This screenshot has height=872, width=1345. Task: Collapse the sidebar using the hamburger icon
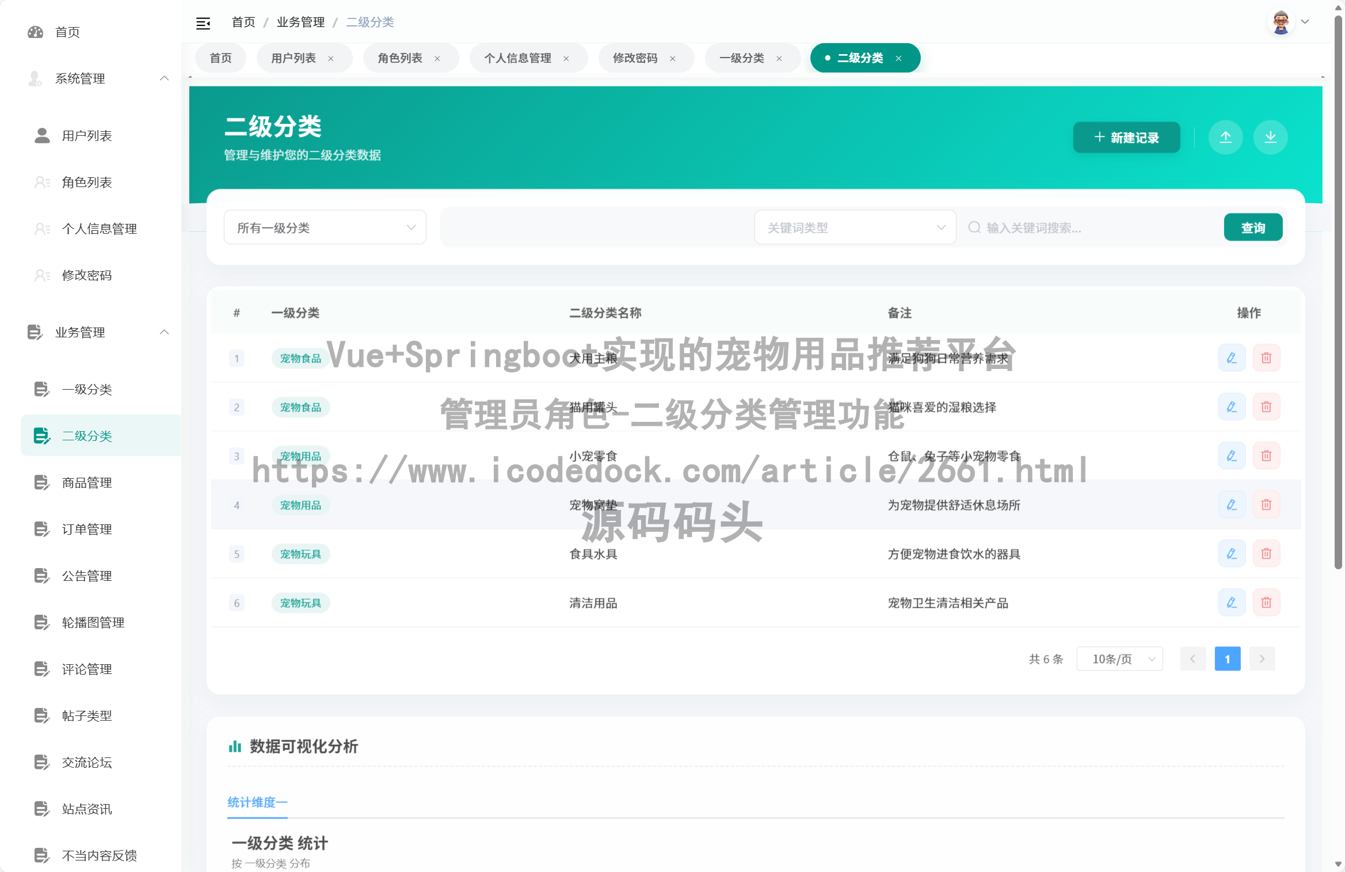[x=203, y=22]
